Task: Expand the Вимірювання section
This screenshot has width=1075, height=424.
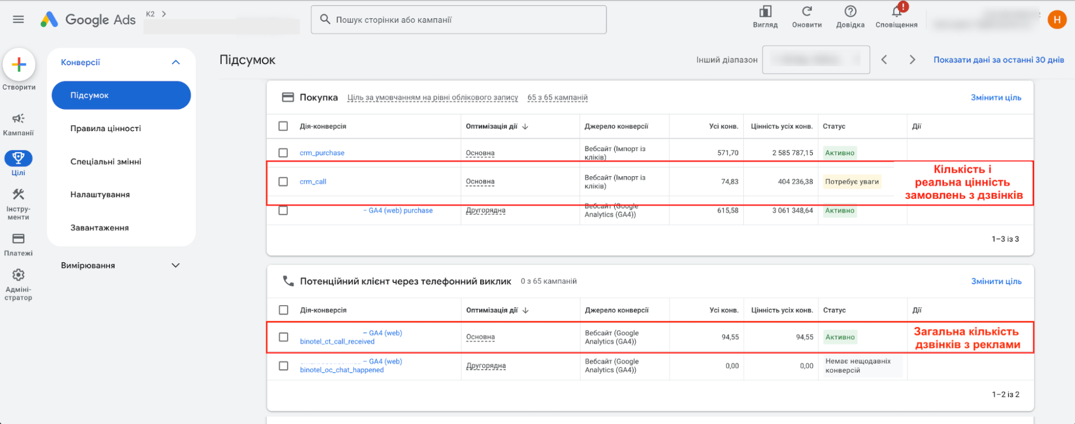Action: tap(175, 265)
